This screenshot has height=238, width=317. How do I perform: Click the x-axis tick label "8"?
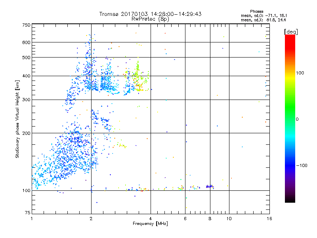[210, 219]
